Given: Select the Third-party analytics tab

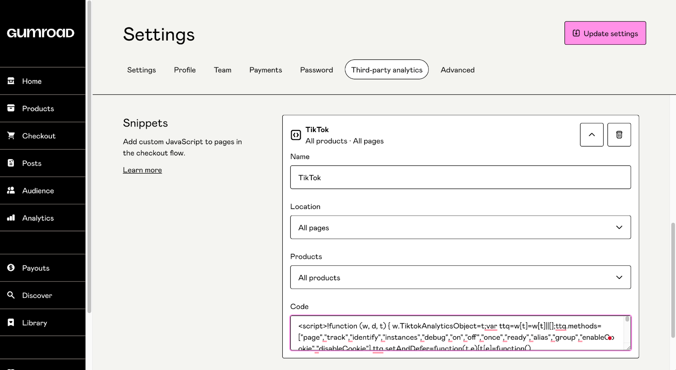Looking at the screenshot, I should pos(387,70).
